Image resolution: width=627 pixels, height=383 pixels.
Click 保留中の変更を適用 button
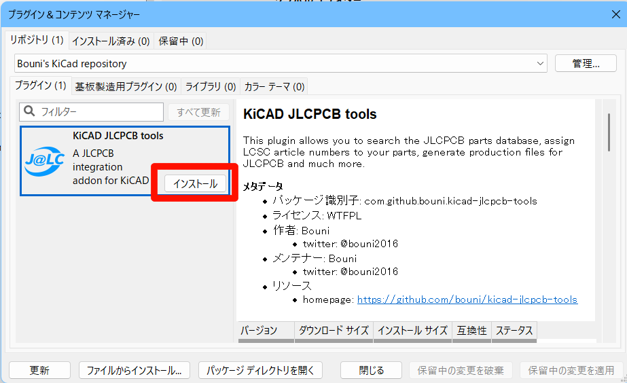571,370
